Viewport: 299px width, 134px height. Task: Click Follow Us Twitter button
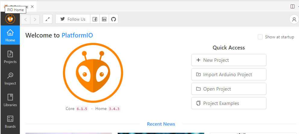click(x=73, y=19)
